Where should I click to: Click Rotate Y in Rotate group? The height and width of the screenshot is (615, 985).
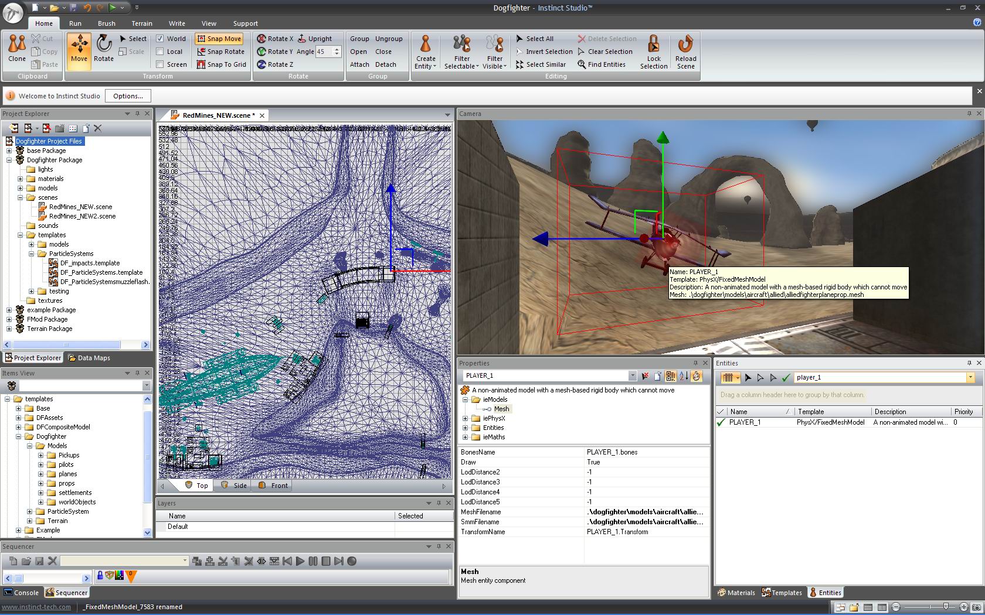(275, 52)
